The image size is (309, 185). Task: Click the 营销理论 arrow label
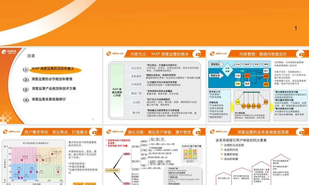pos(216,64)
